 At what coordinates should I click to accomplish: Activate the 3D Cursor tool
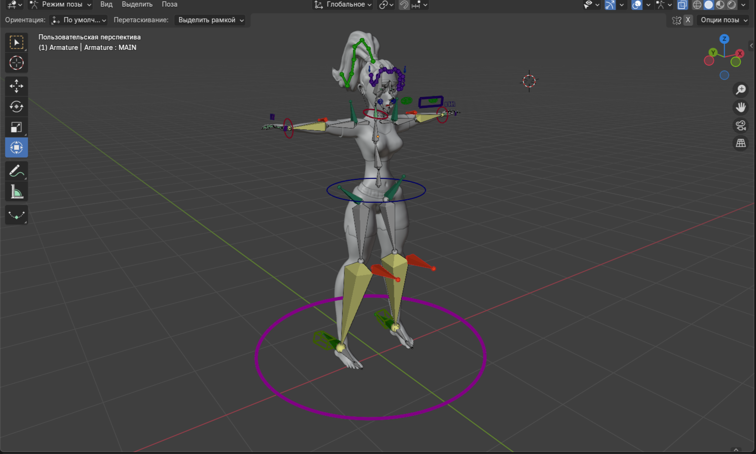click(x=16, y=63)
